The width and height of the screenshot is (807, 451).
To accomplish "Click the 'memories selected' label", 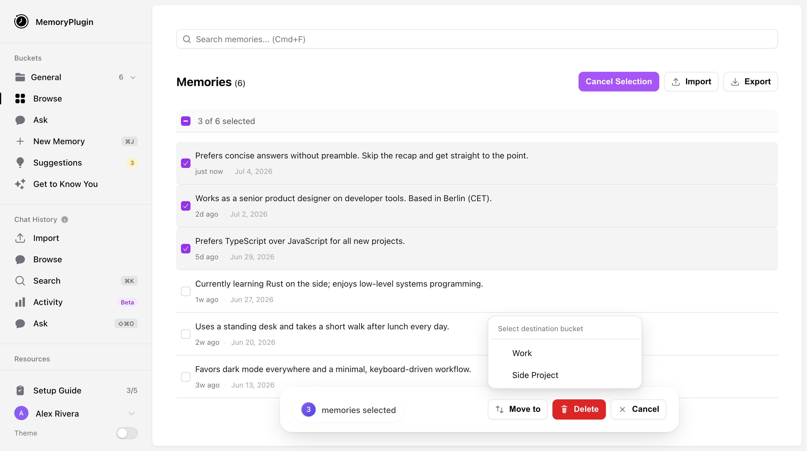I will (359, 410).
